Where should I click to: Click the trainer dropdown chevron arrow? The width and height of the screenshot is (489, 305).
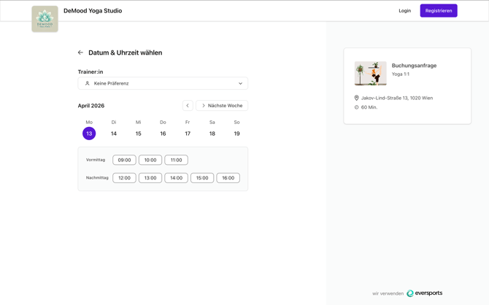[x=240, y=83]
